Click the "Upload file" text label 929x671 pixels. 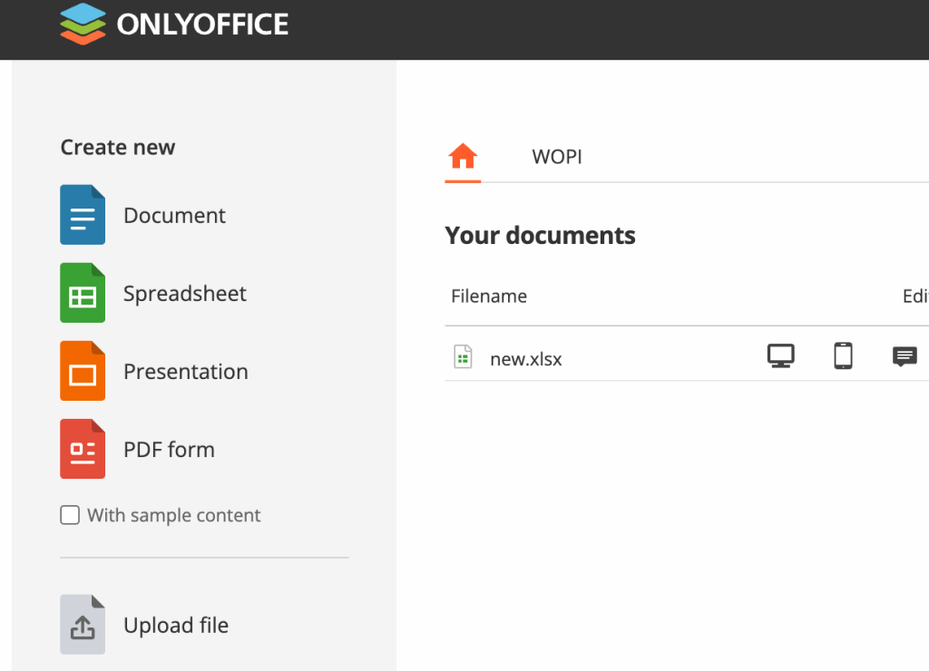[176, 626]
